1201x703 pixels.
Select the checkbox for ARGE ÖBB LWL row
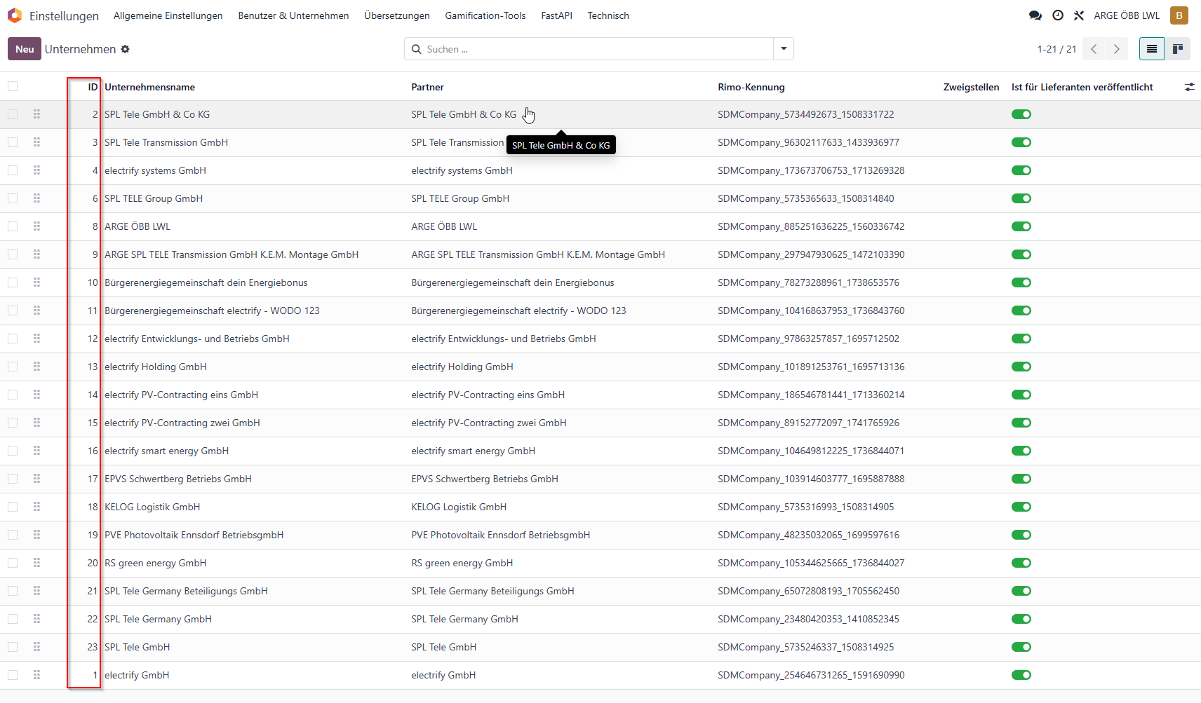pos(13,226)
